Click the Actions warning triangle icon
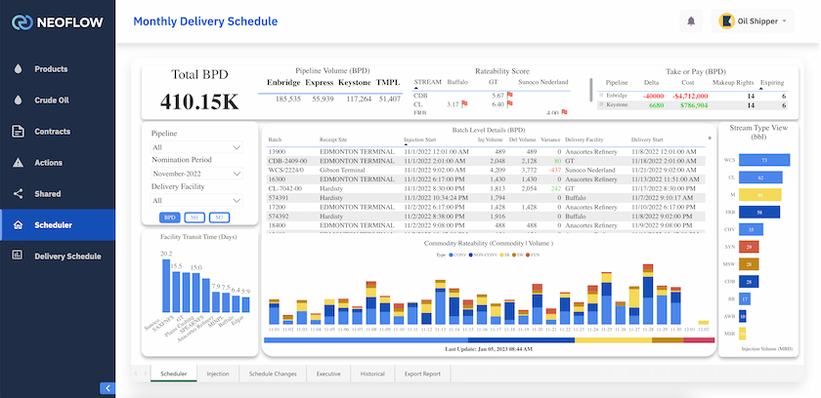Image resolution: width=821 pixels, height=398 pixels. (19, 163)
